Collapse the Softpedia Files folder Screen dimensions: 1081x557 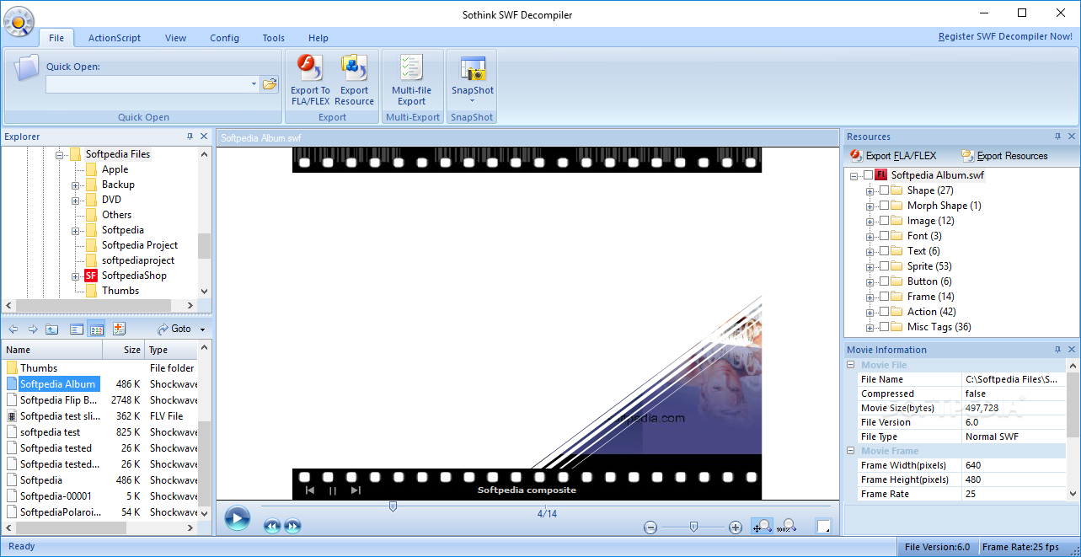(x=60, y=154)
